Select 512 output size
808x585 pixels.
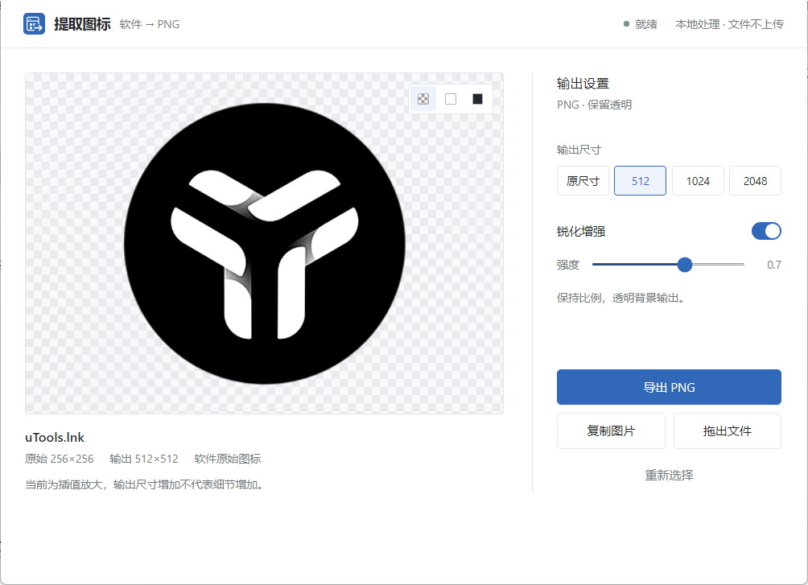coord(640,181)
